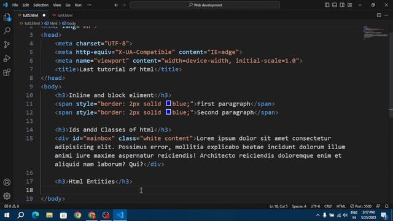Open the Extensions view
393x221 pixels.
[7, 72]
